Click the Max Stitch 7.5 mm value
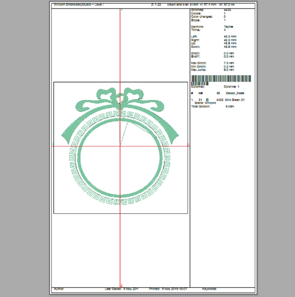 pyautogui.click(x=229, y=63)
